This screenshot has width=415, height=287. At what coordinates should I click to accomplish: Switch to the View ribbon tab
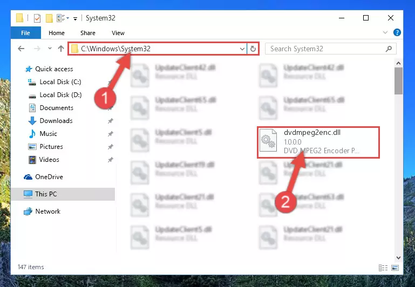tap(118, 33)
